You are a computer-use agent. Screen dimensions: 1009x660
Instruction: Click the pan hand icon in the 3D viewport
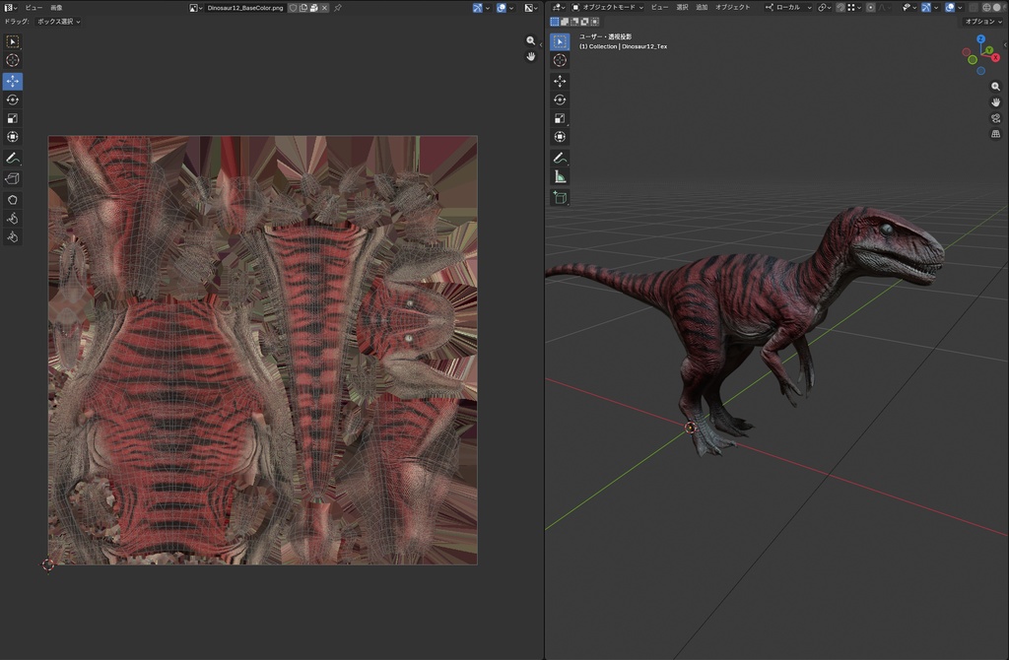(995, 102)
